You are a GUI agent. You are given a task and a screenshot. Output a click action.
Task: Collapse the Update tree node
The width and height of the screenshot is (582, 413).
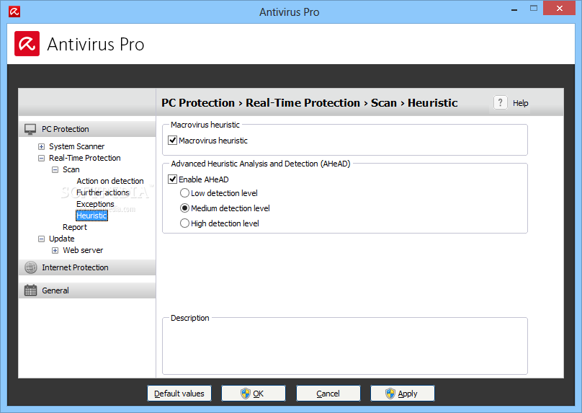[41, 239]
